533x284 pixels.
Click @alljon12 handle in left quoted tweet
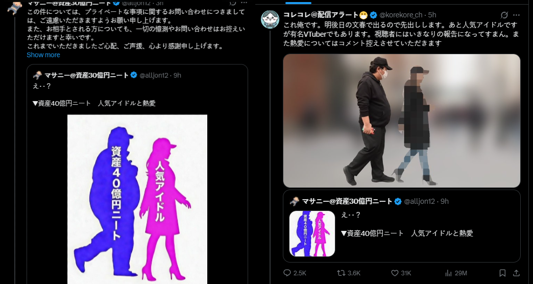[154, 75]
